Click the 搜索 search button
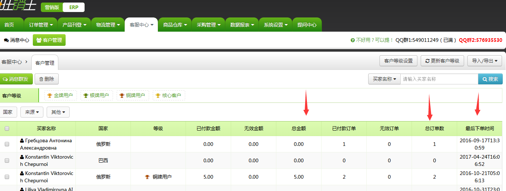 click(x=490, y=79)
